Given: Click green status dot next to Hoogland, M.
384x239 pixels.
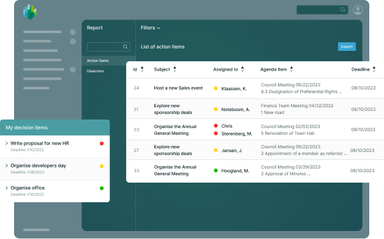Looking at the screenshot, I should coord(216,170).
